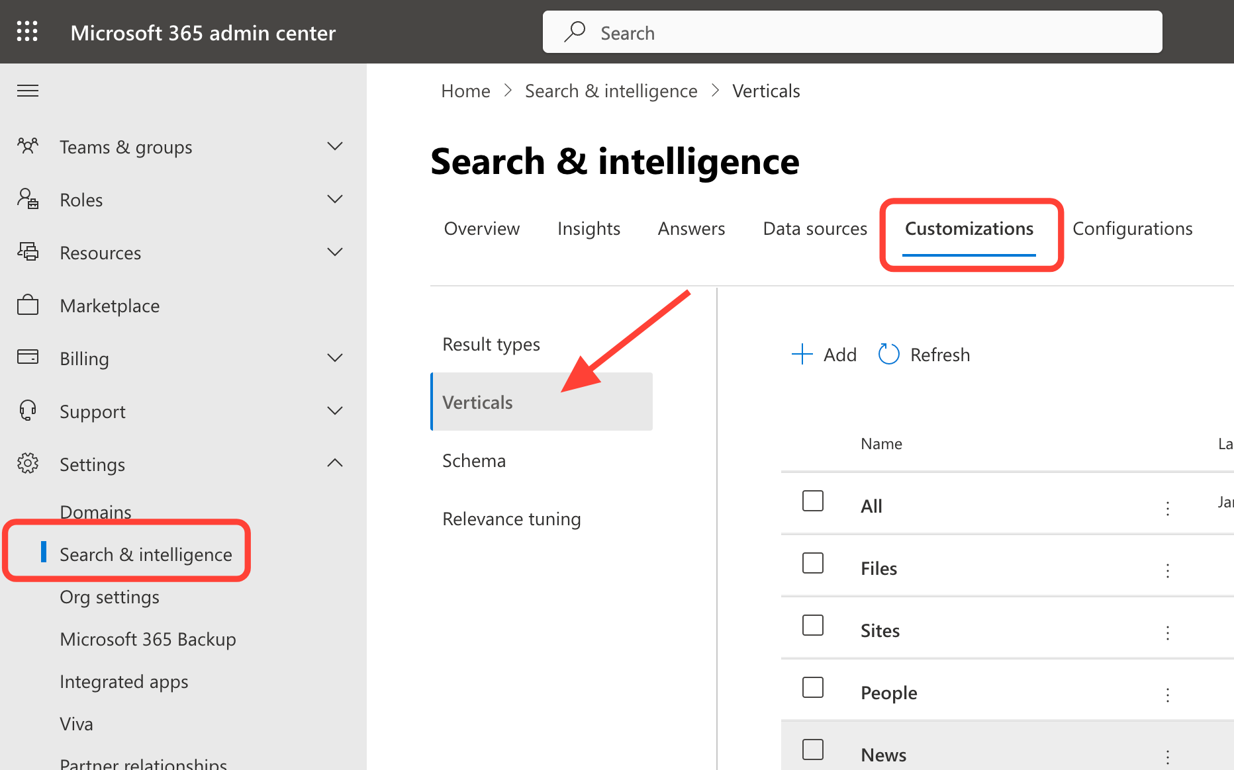The image size is (1234, 770).
Task: Click the plus icon to Add vertical
Action: tap(802, 355)
